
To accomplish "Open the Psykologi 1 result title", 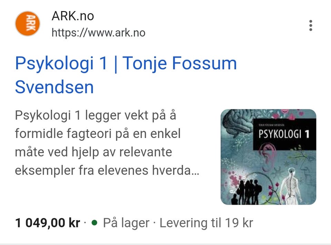I will click(x=126, y=75).
